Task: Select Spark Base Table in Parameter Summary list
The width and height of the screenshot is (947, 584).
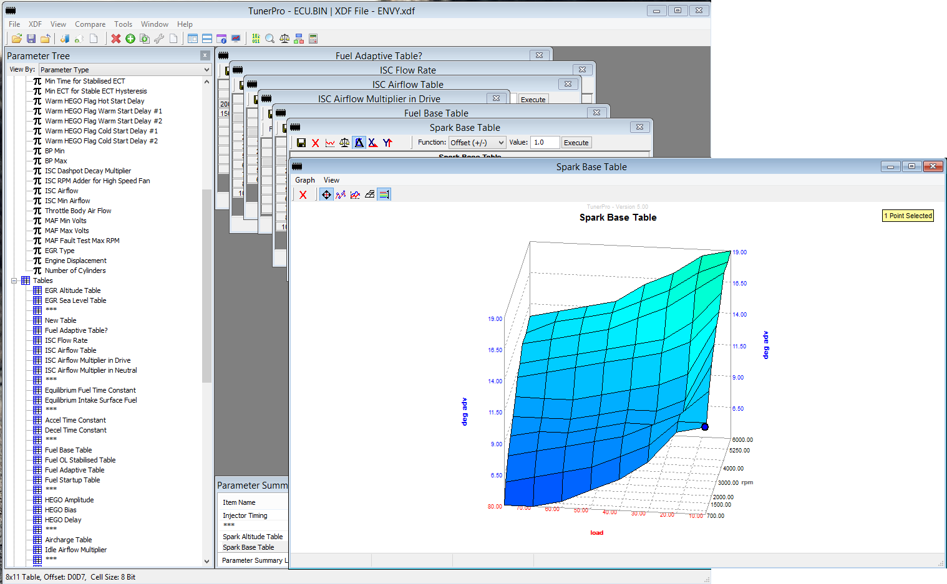Action: coord(248,547)
